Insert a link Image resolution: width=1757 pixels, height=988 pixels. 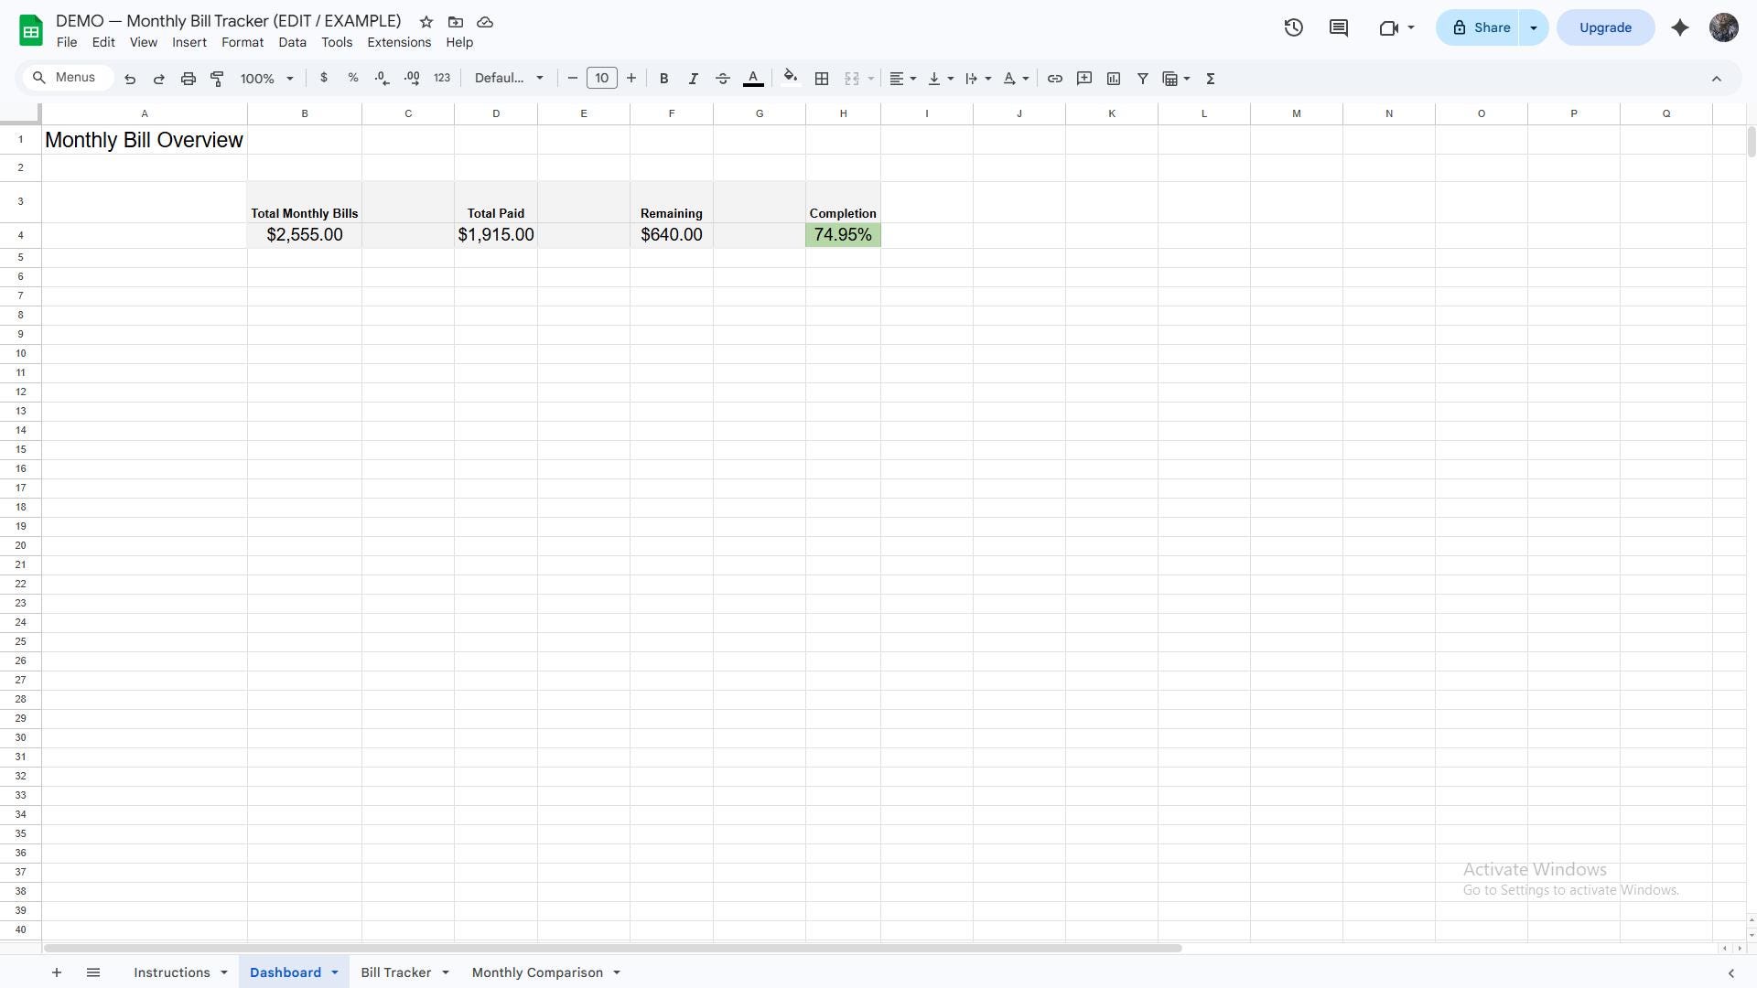point(1055,79)
